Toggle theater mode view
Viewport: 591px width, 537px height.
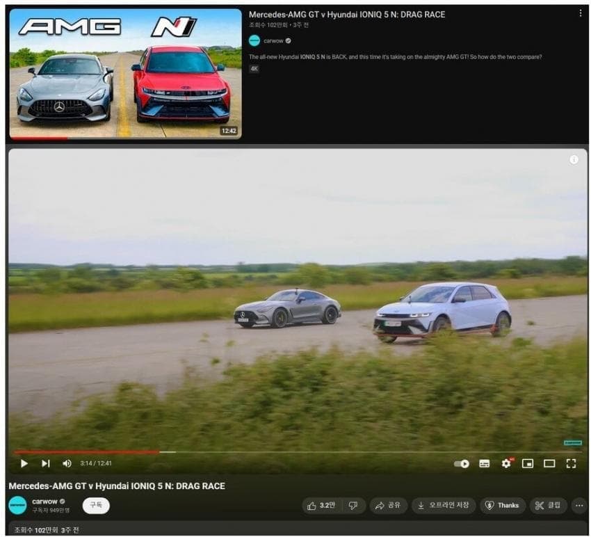(549, 463)
